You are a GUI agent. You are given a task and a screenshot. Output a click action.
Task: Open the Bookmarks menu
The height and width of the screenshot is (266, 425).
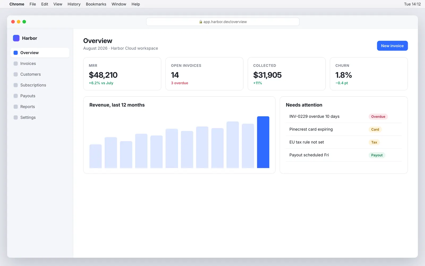(96, 4)
